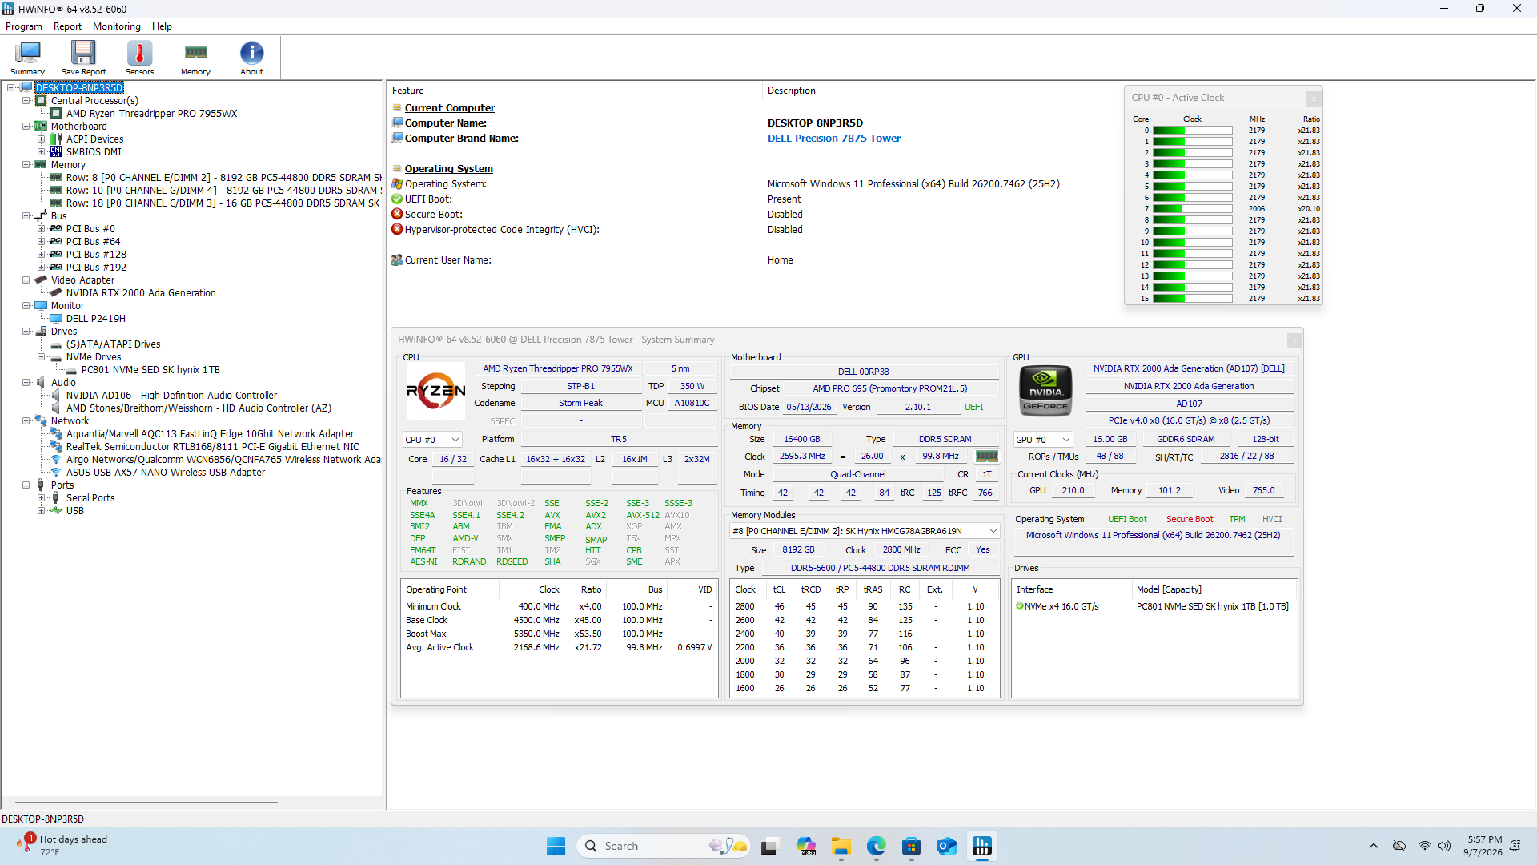
Task: Expand PCI Bus #64 node
Action: click(42, 242)
